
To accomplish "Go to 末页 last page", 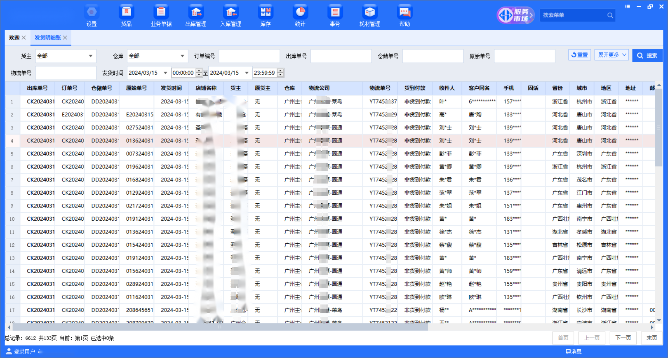I will [652, 338].
